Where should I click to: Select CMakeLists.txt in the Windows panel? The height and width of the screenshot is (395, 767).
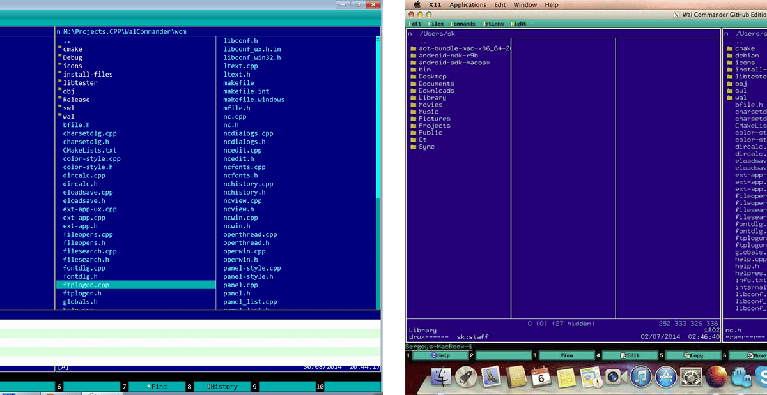(90, 150)
